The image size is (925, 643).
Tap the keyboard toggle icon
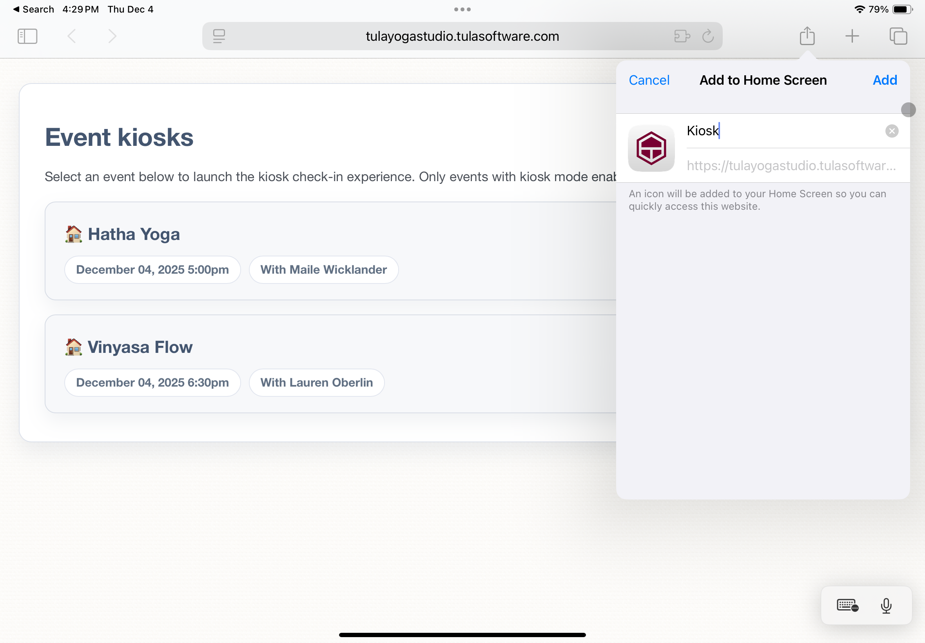[x=847, y=605]
